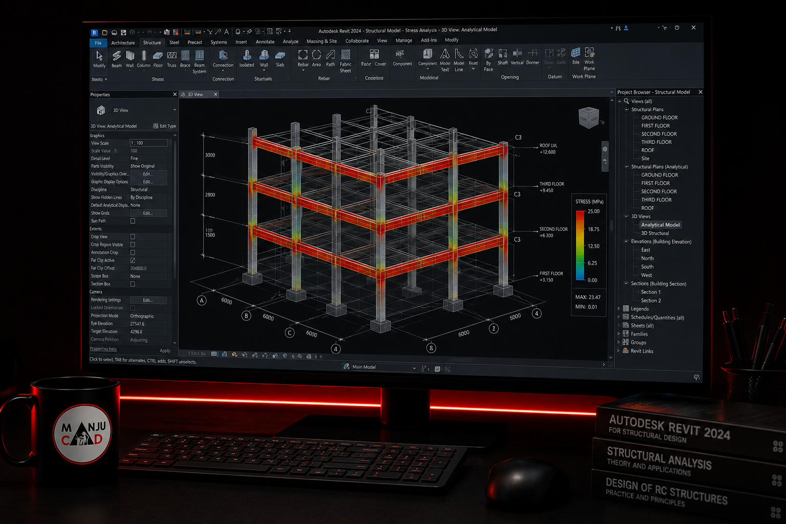Click the Model Text tool
The height and width of the screenshot is (524, 786).
pyautogui.click(x=445, y=60)
